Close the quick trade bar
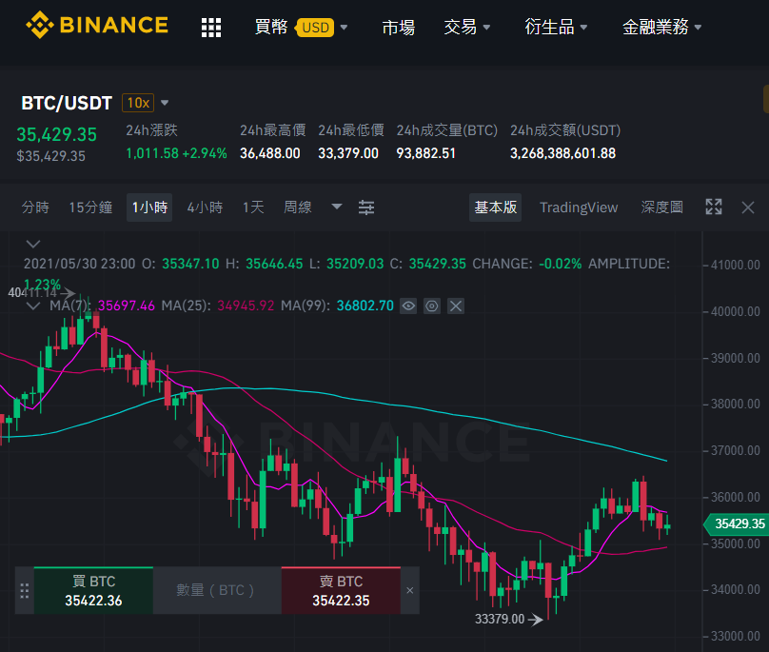This screenshot has width=769, height=652. coord(410,591)
